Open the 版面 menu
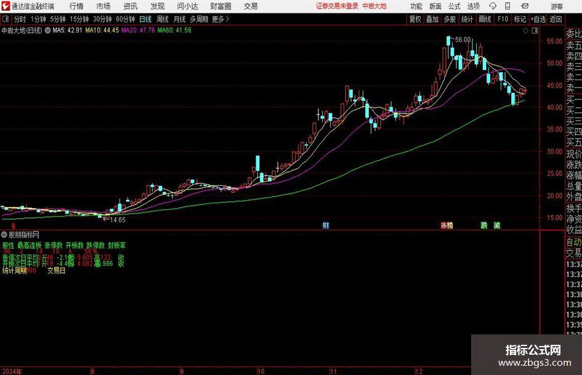This screenshot has height=375, width=582. click(x=435, y=6)
